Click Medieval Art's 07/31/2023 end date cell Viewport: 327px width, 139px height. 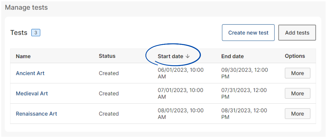244,93
